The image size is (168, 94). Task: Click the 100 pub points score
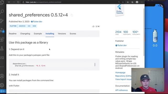tap(127, 33)
